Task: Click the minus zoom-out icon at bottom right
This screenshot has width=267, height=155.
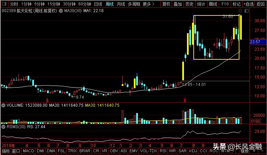Action: [262, 151]
